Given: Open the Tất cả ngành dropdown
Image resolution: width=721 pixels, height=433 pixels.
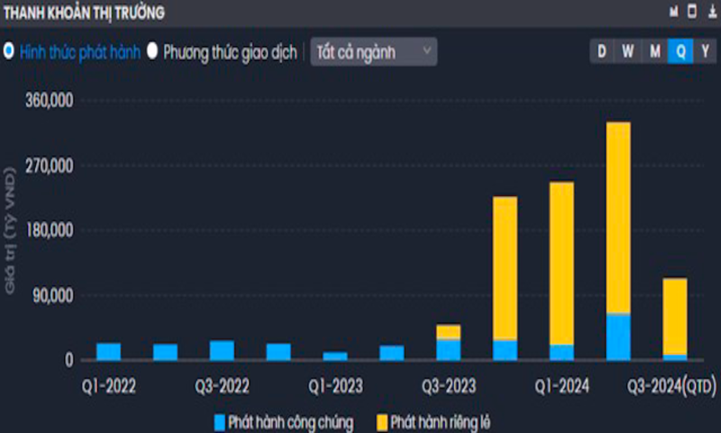Looking at the screenshot, I should (x=374, y=52).
